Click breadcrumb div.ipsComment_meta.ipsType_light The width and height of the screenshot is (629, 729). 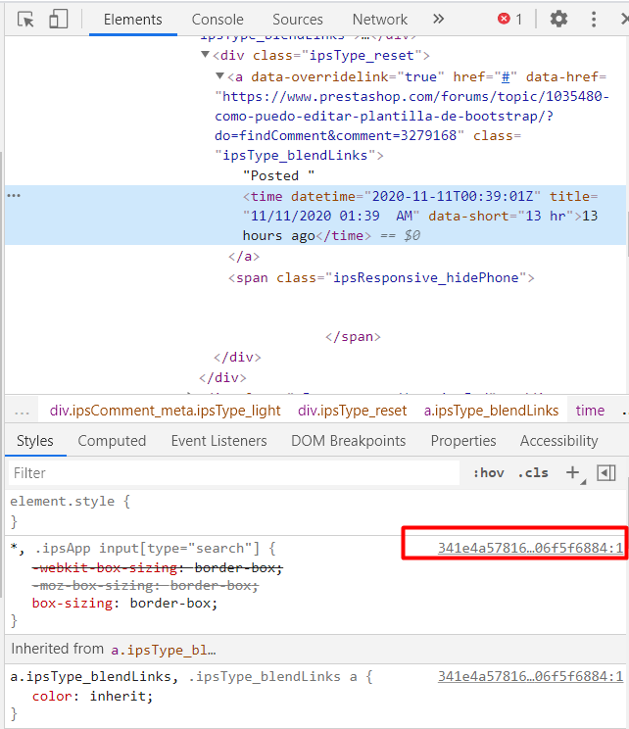pyautogui.click(x=165, y=411)
